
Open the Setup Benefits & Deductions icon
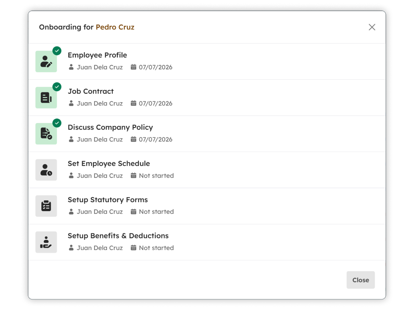(46, 242)
